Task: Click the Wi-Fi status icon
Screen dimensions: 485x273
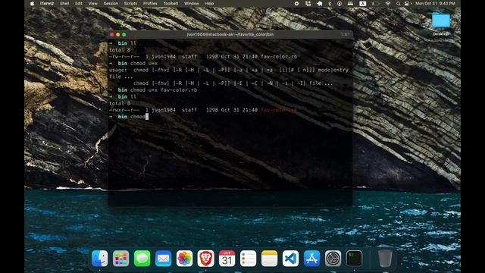Action: click(387, 3)
